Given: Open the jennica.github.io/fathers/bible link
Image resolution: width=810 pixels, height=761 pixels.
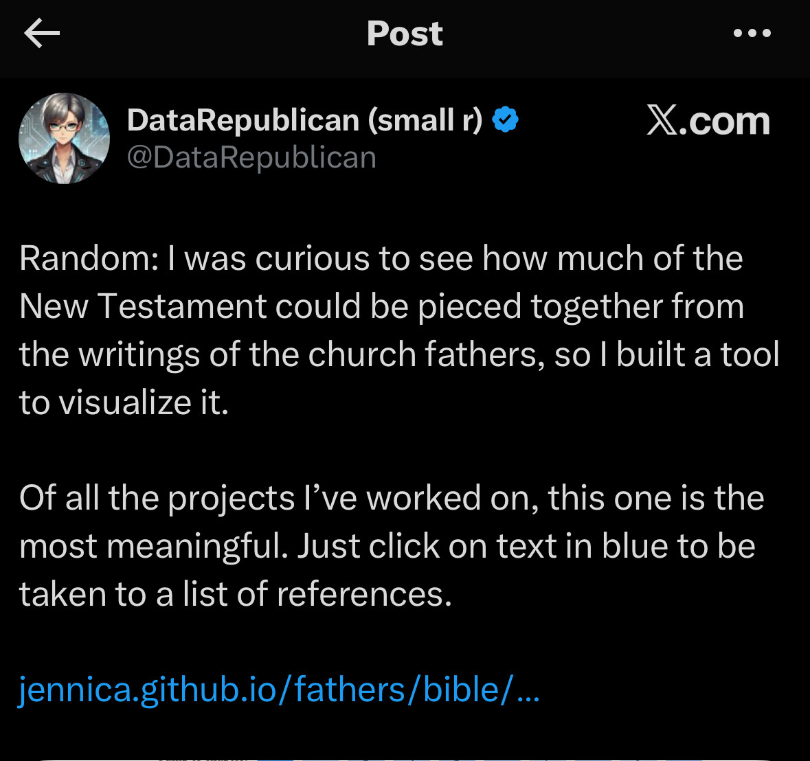Looking at the screenshot, I should click(x=278, y=689).
